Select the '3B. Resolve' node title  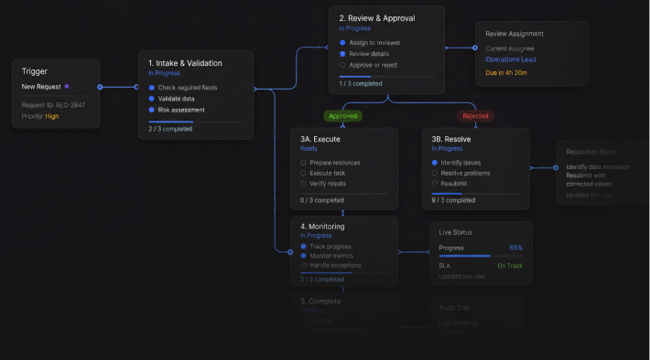point(451,139)
